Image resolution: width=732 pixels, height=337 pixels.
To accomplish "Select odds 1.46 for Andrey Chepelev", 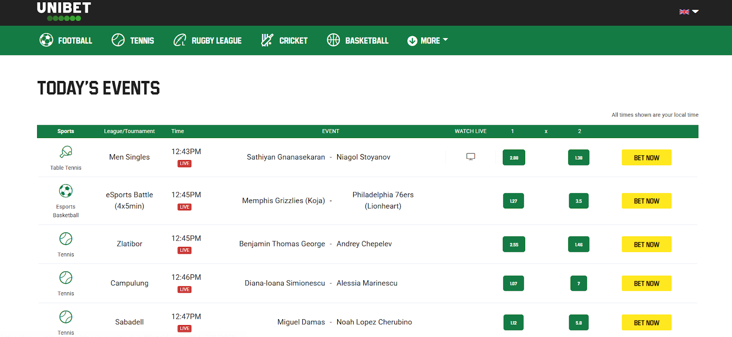I will coord(579,244).
